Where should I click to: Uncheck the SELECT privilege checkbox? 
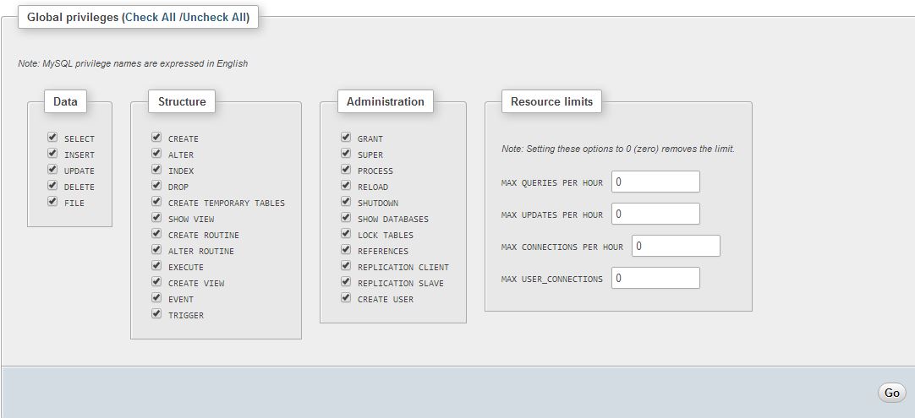coord(52,138)
